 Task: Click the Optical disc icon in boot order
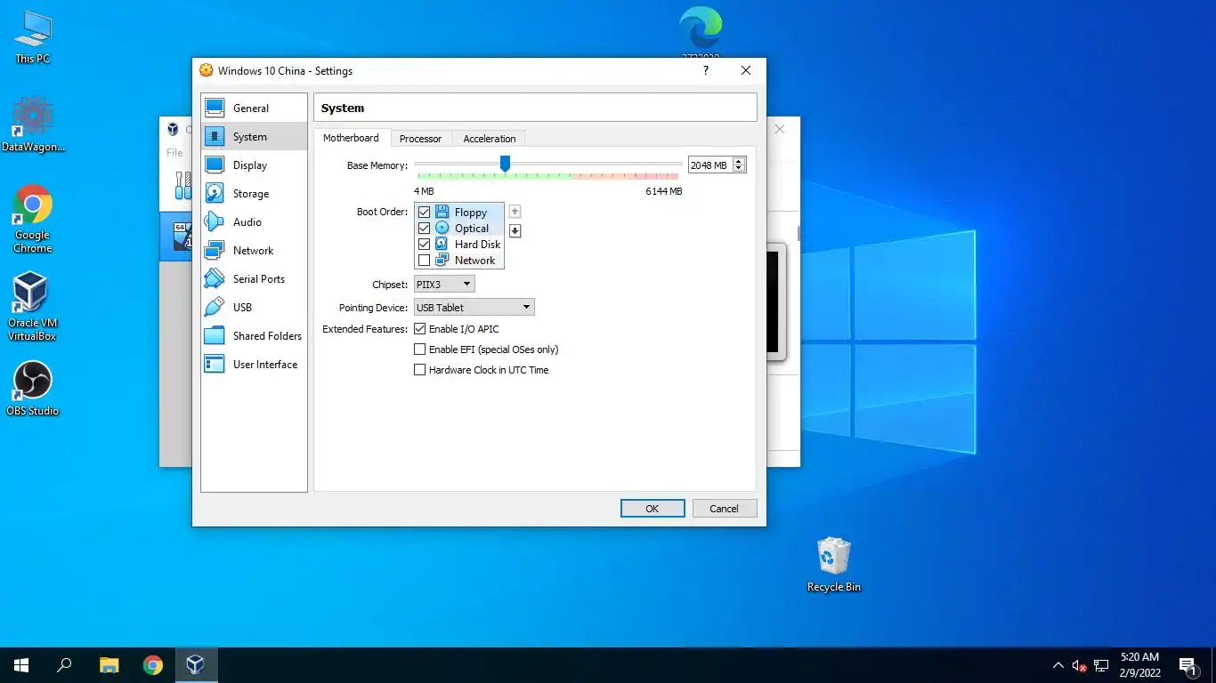[x=442, y=229]
